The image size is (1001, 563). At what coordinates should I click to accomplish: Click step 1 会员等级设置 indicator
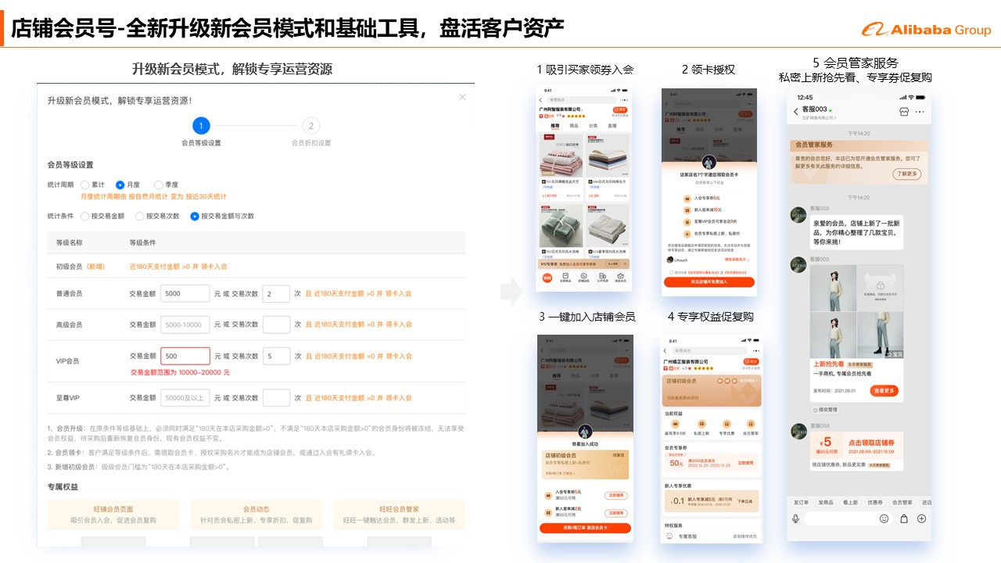click(x=201, y=126)
